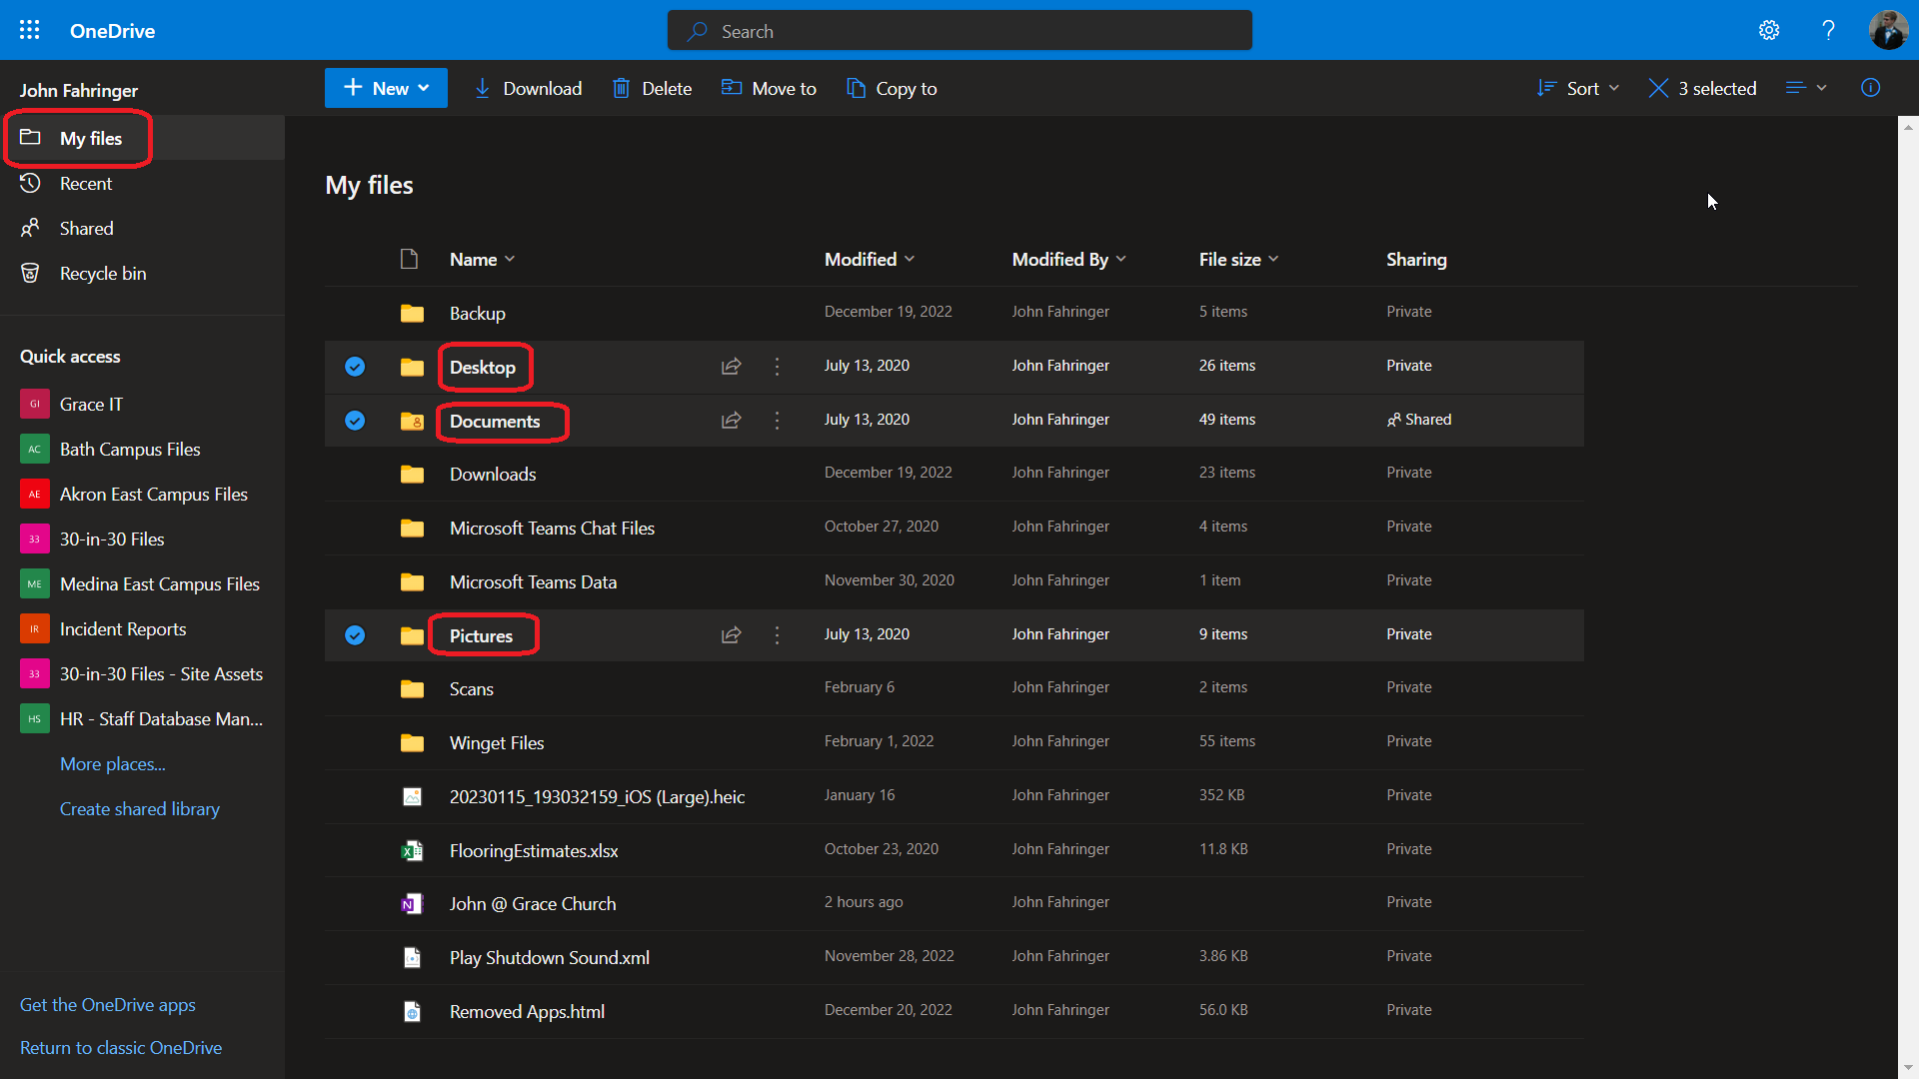Click the Downloads folder icon
Viewport: 1919px width, 1079px height.
click(412, 474)
